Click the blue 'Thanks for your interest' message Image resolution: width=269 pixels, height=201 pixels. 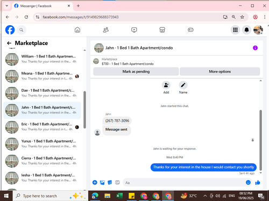coord(203,167)
